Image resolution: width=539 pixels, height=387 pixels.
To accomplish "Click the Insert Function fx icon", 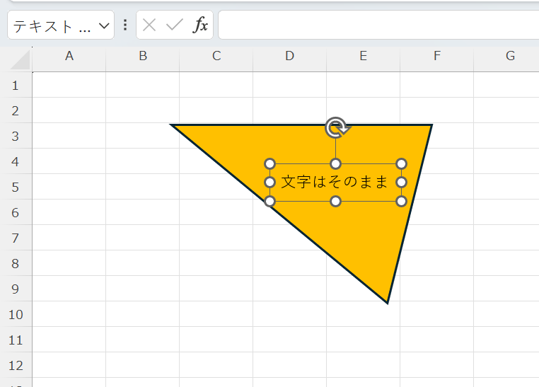I will [201, 25].
